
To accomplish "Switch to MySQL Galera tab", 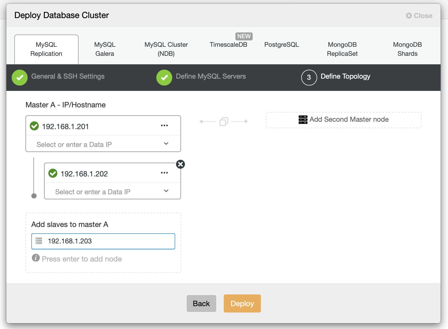I will click(x=105, y=49).
